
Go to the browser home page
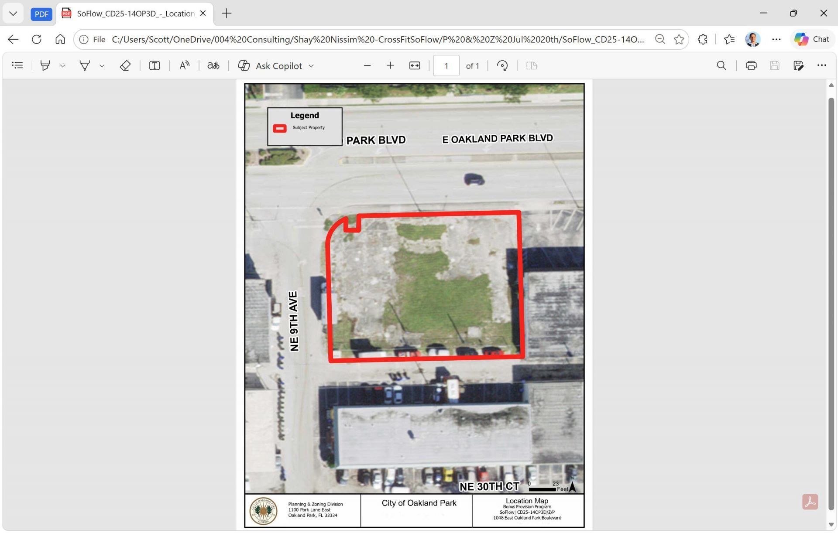tap(60, 39)
